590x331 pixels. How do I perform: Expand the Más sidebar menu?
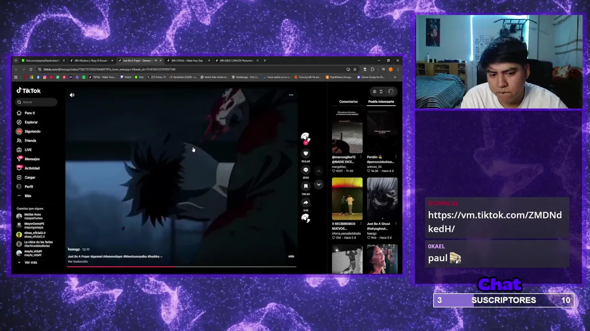24,196
